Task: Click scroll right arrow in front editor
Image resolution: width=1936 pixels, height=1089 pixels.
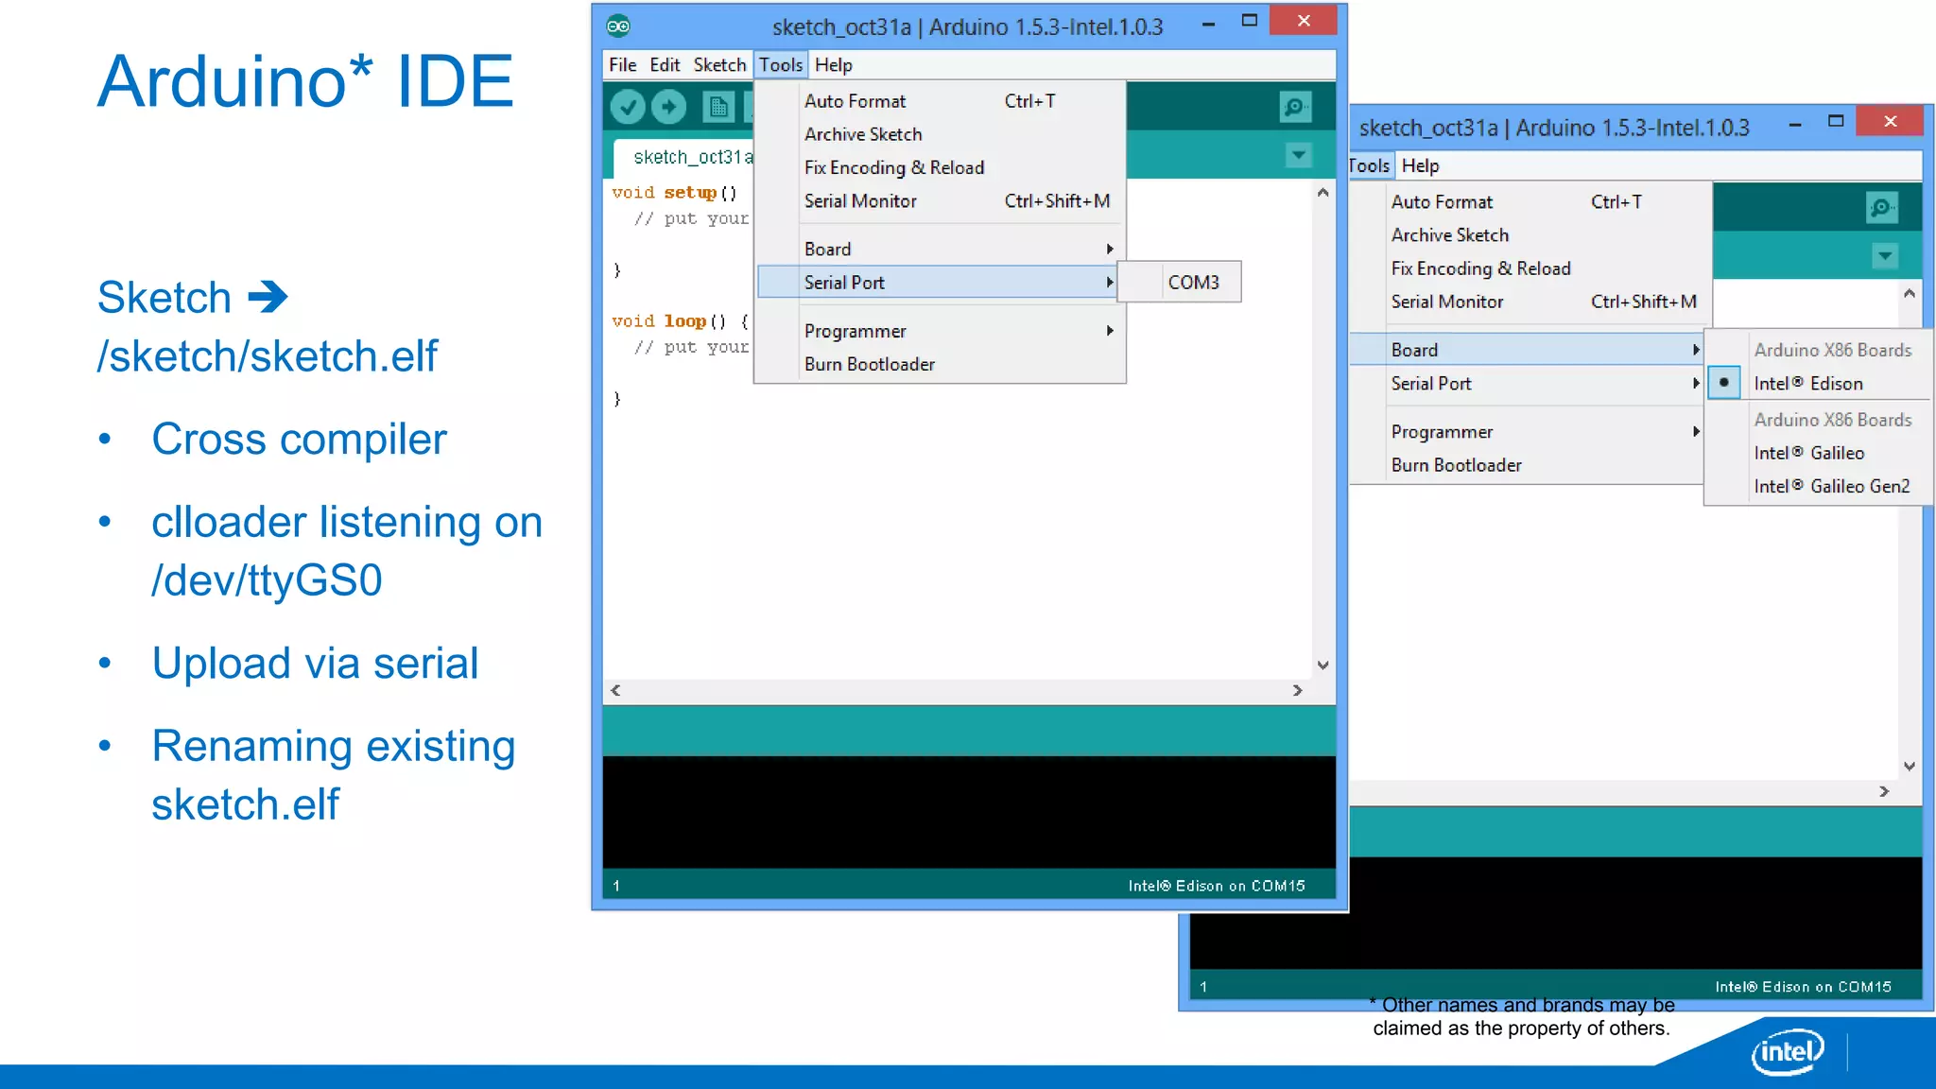Action: [1297, 691]
